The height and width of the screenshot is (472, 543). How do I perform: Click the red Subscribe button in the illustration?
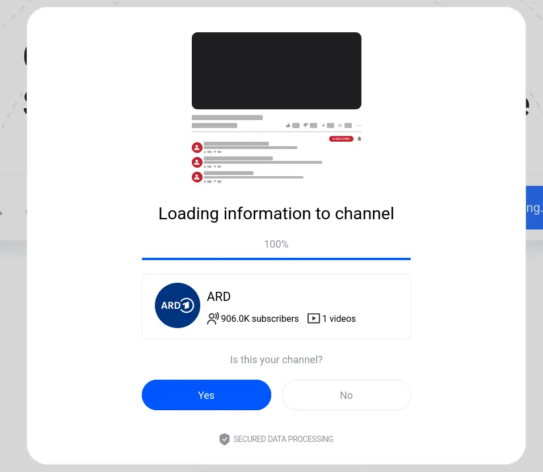coord(341,139)
